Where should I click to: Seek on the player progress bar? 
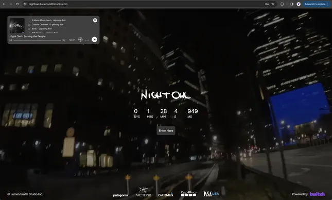[38, 40]
